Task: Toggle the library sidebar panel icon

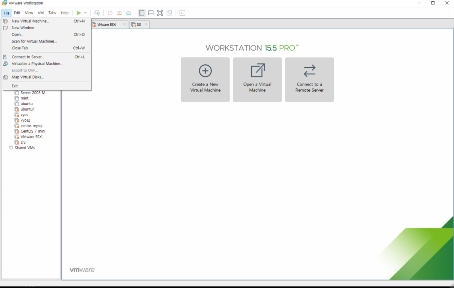Action: 141,13
